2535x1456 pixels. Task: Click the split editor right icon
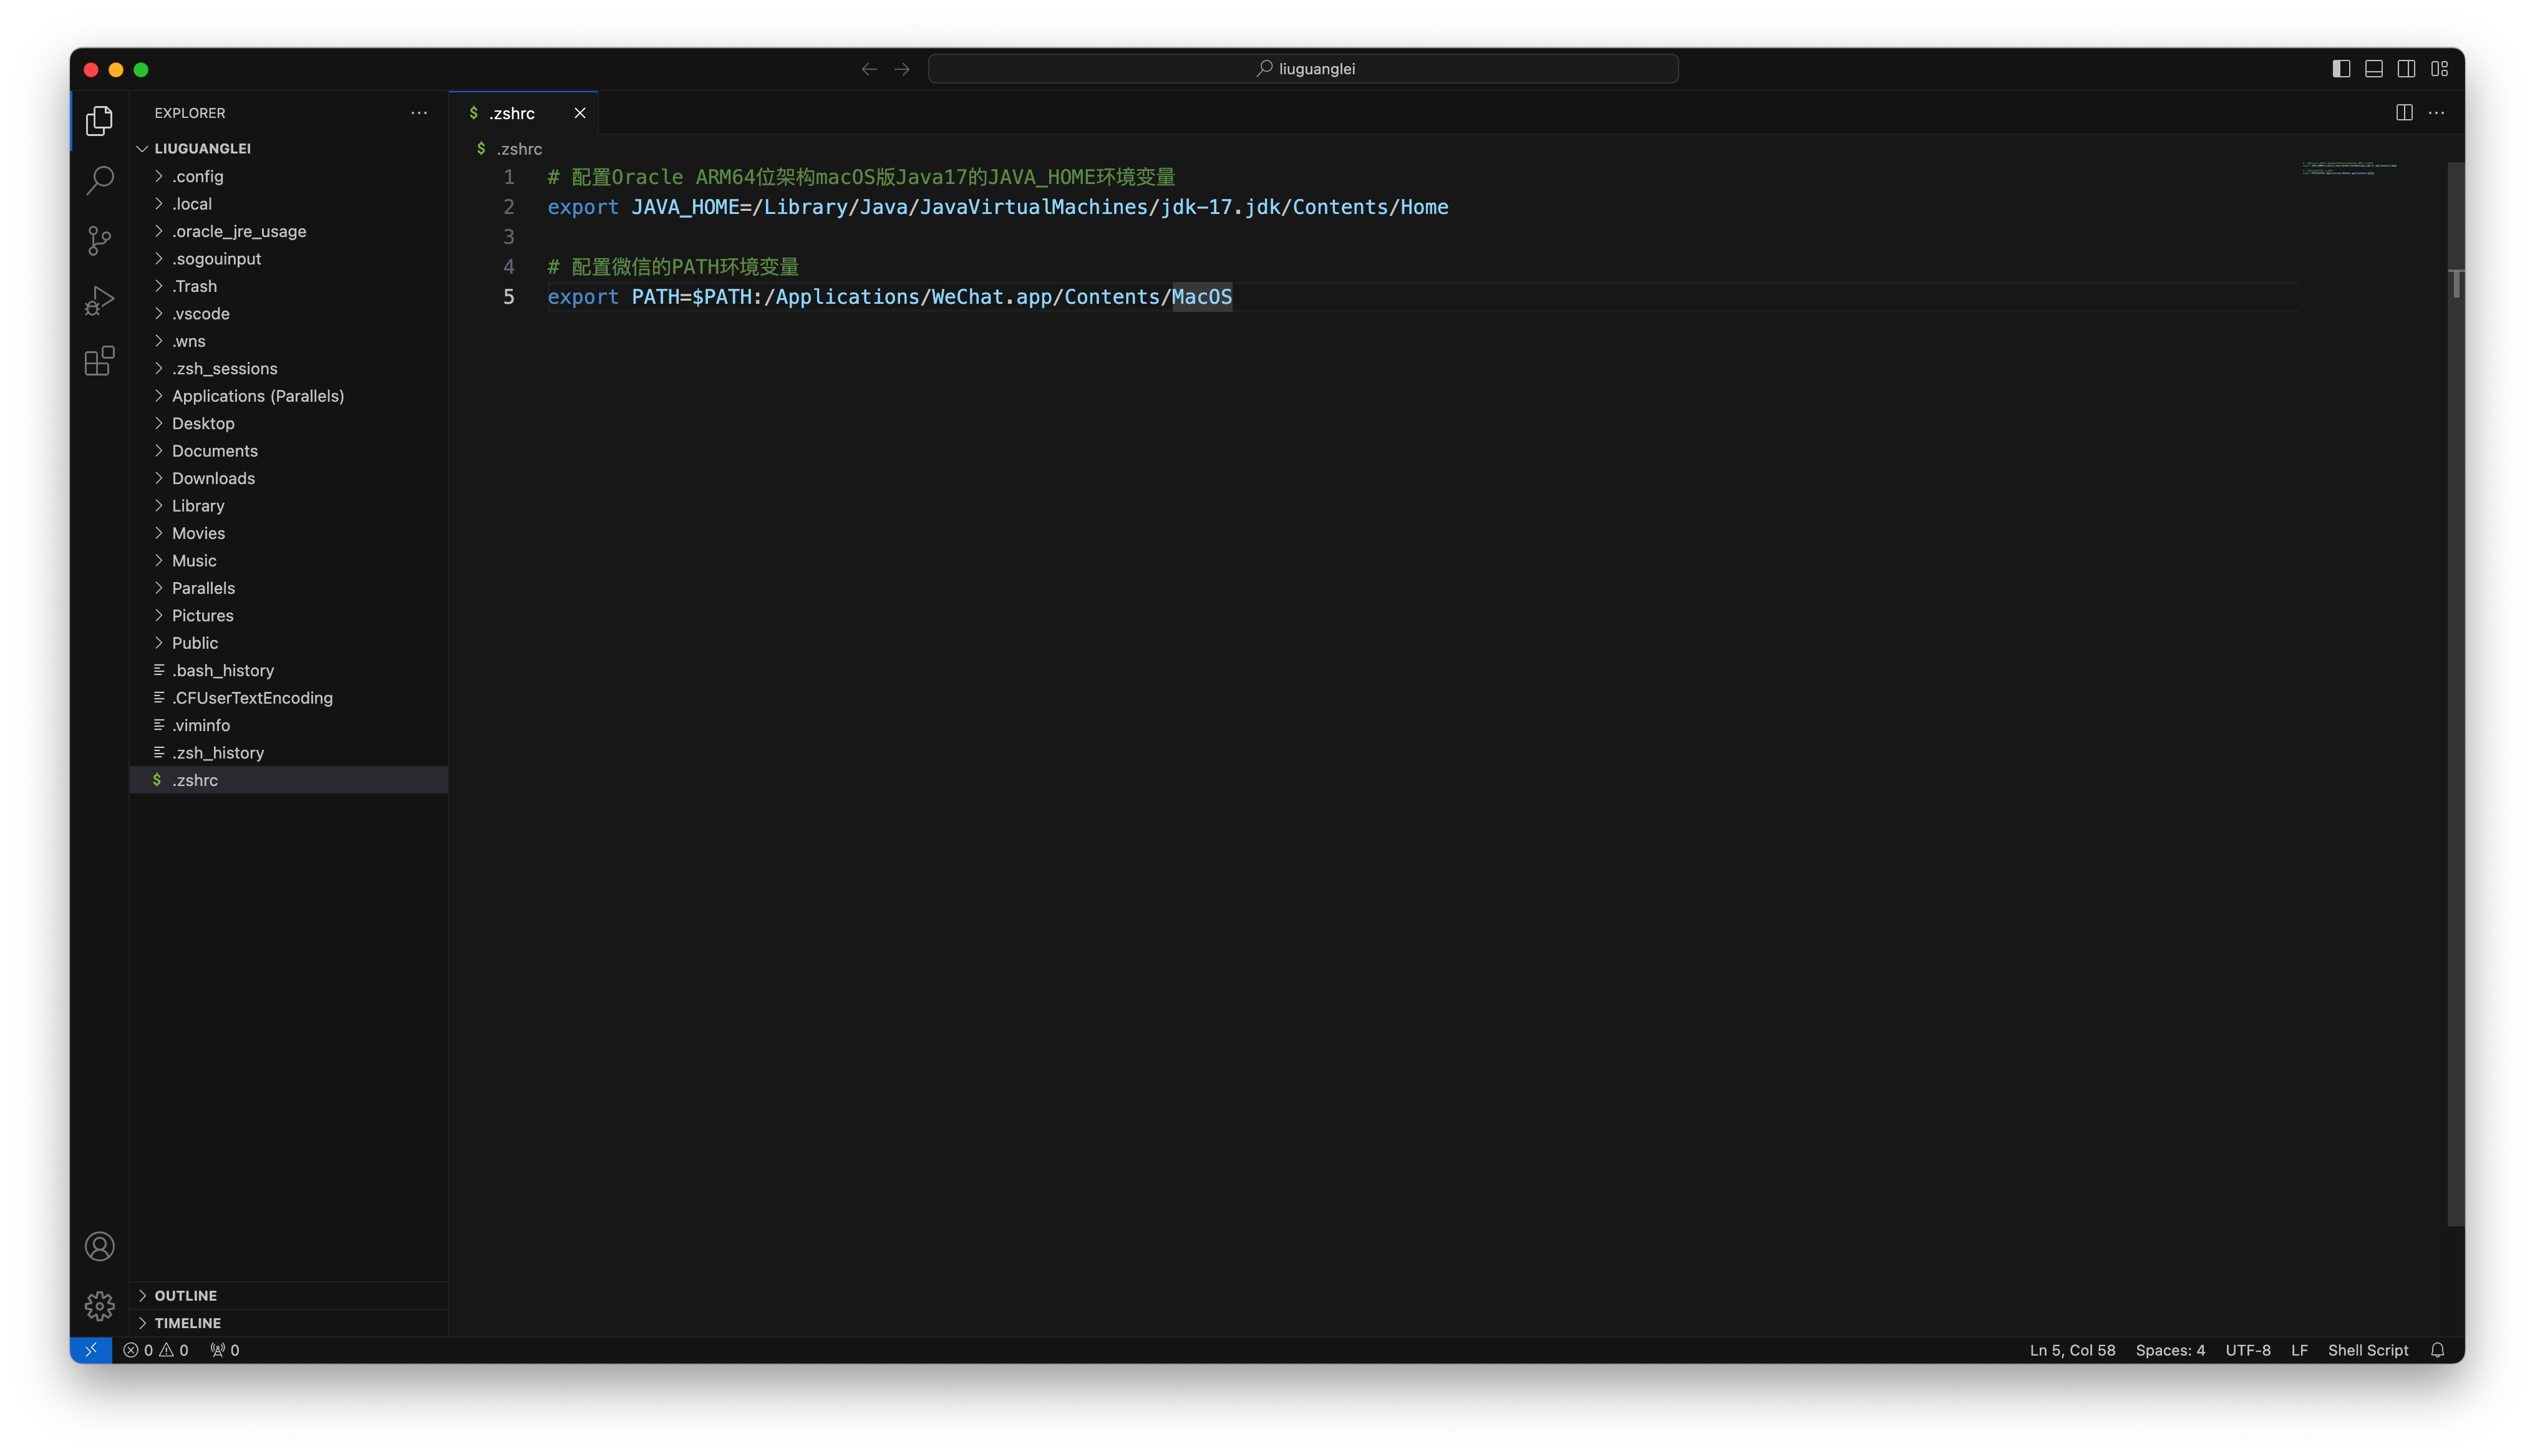pos(2404,113)
